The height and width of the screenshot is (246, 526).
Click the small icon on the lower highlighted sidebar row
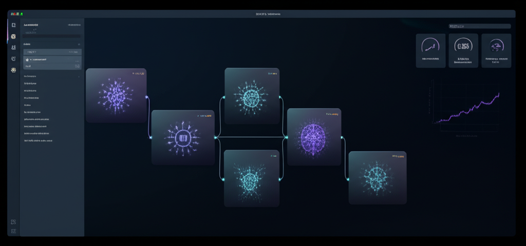pyautogui.click(x=77, y=66)
